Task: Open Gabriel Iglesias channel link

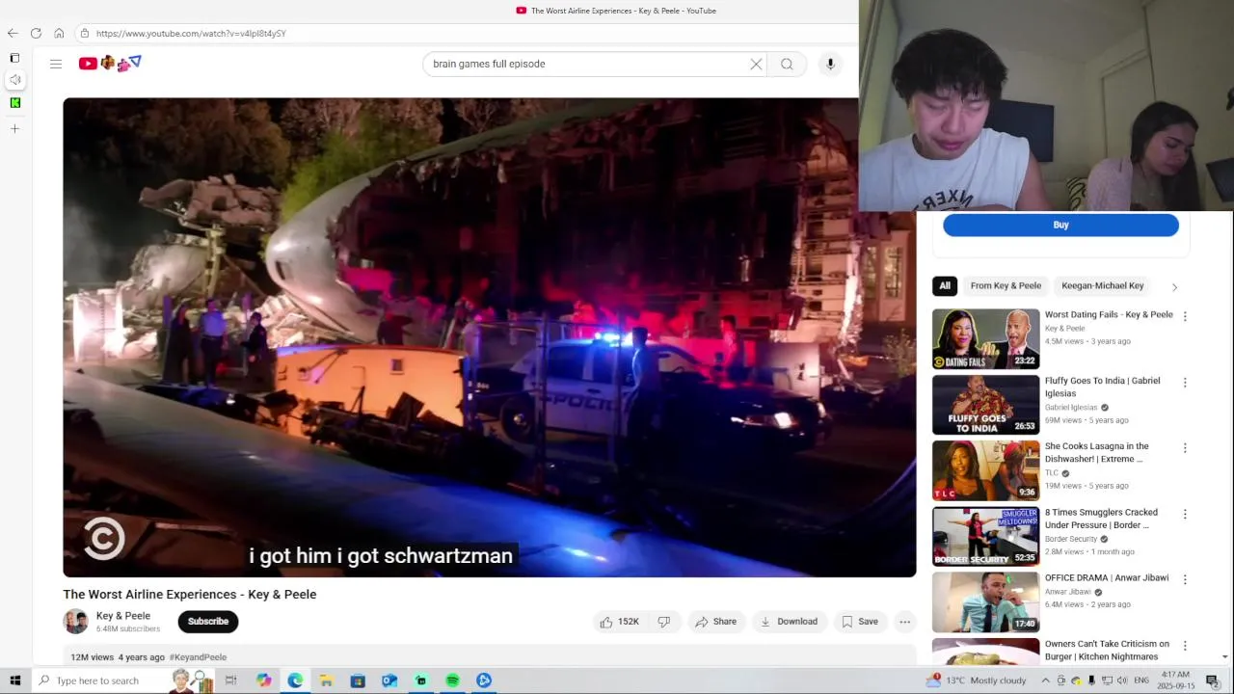Action: pyautogui.click(x=1071, y=408)
